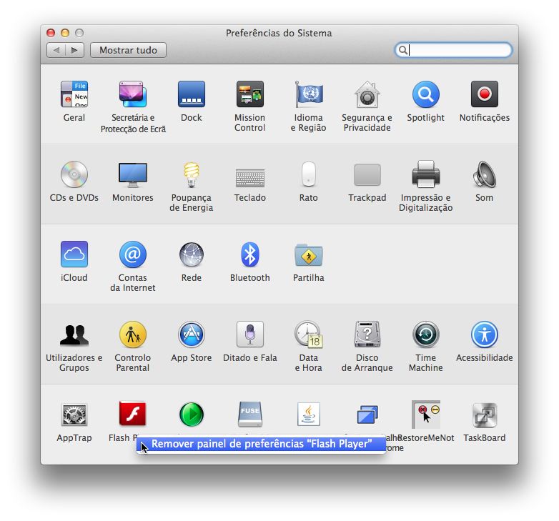Open Partilha preferences

[x=308, y=255]
